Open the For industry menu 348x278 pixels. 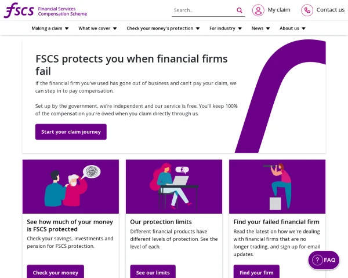pyautogui.click(x=226, y=28)
